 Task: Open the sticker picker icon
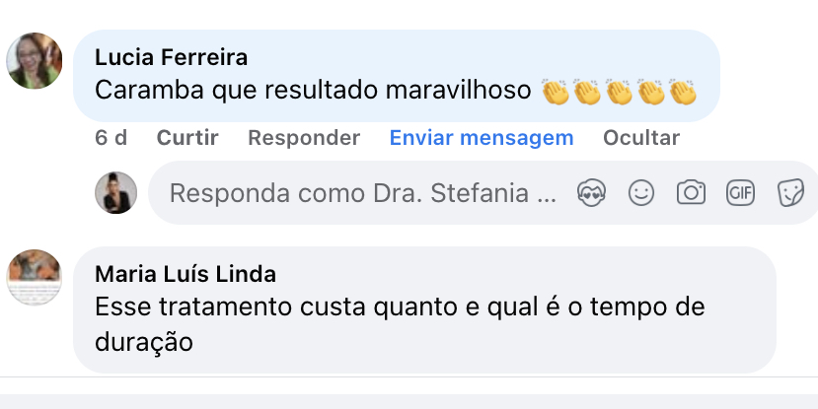pyautogui.click(x=790, y=193)
